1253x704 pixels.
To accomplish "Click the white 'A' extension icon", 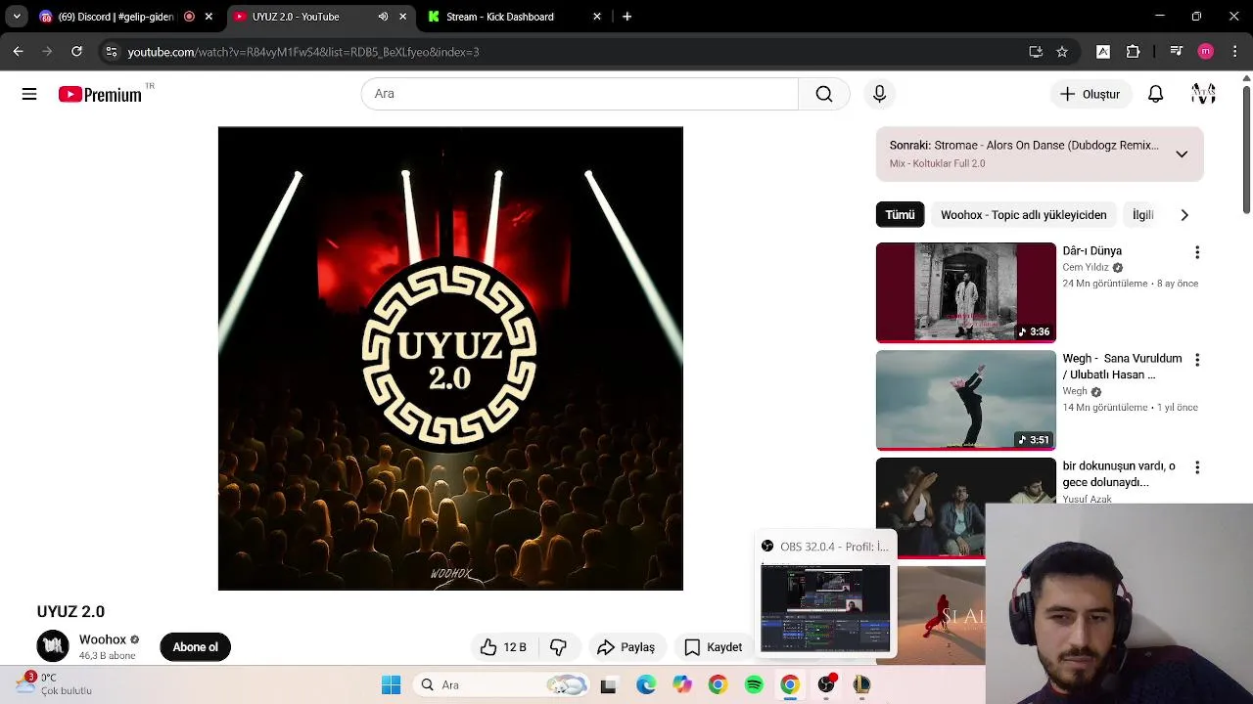I will (1103, 52).
